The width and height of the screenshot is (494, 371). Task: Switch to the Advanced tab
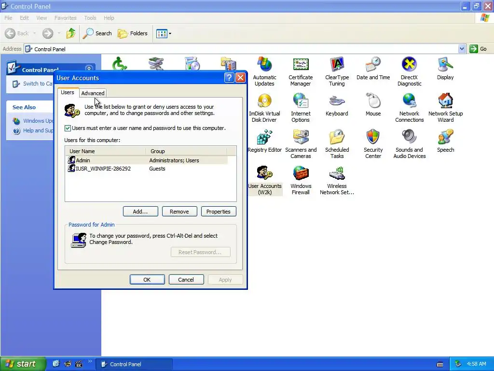coord(93,93)
